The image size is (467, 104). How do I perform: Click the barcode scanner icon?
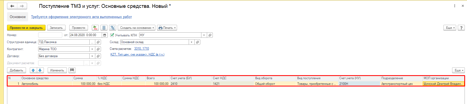pyautogui.click(x=72, y=70)
